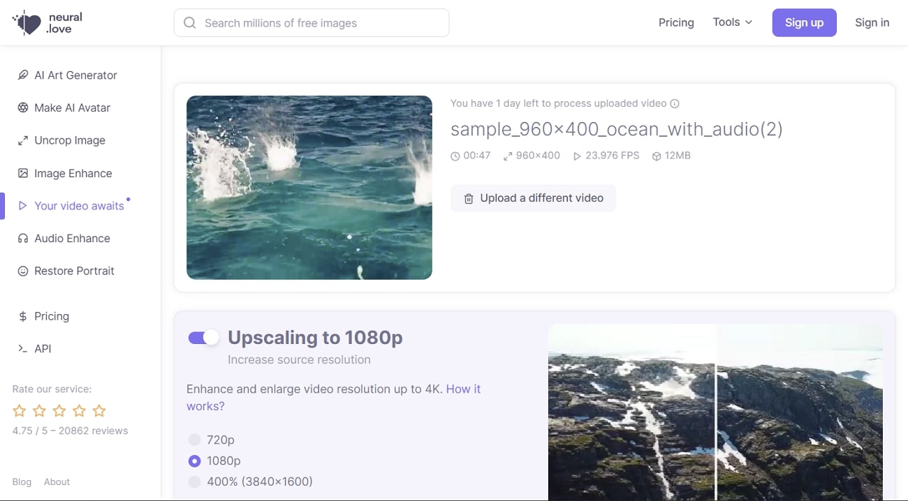The image size is (908, 501).
Task: Open the AI Art Generator tool
Action: click(75, 75)
